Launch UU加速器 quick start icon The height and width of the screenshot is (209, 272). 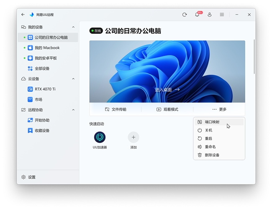pos(100,137)
